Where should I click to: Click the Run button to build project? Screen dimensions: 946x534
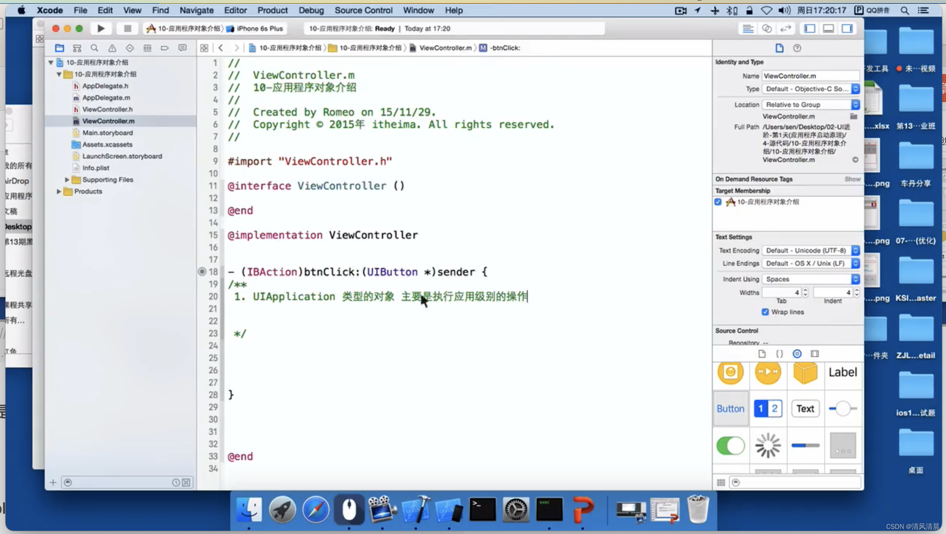101,28
